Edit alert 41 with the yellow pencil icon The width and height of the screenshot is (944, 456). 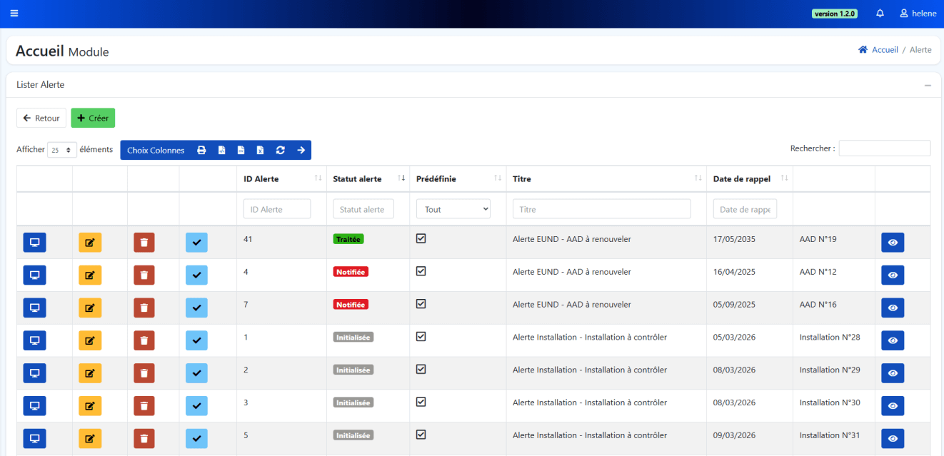(x=90, y=243)
